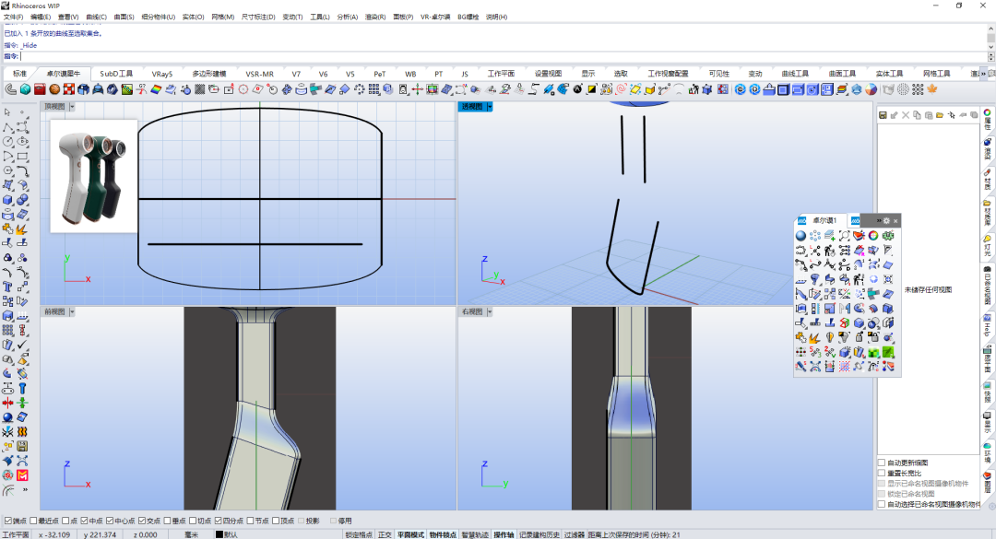Switch to the VRay5 toolbar tab
The image size is (996, 539).
tap(162, 74)
